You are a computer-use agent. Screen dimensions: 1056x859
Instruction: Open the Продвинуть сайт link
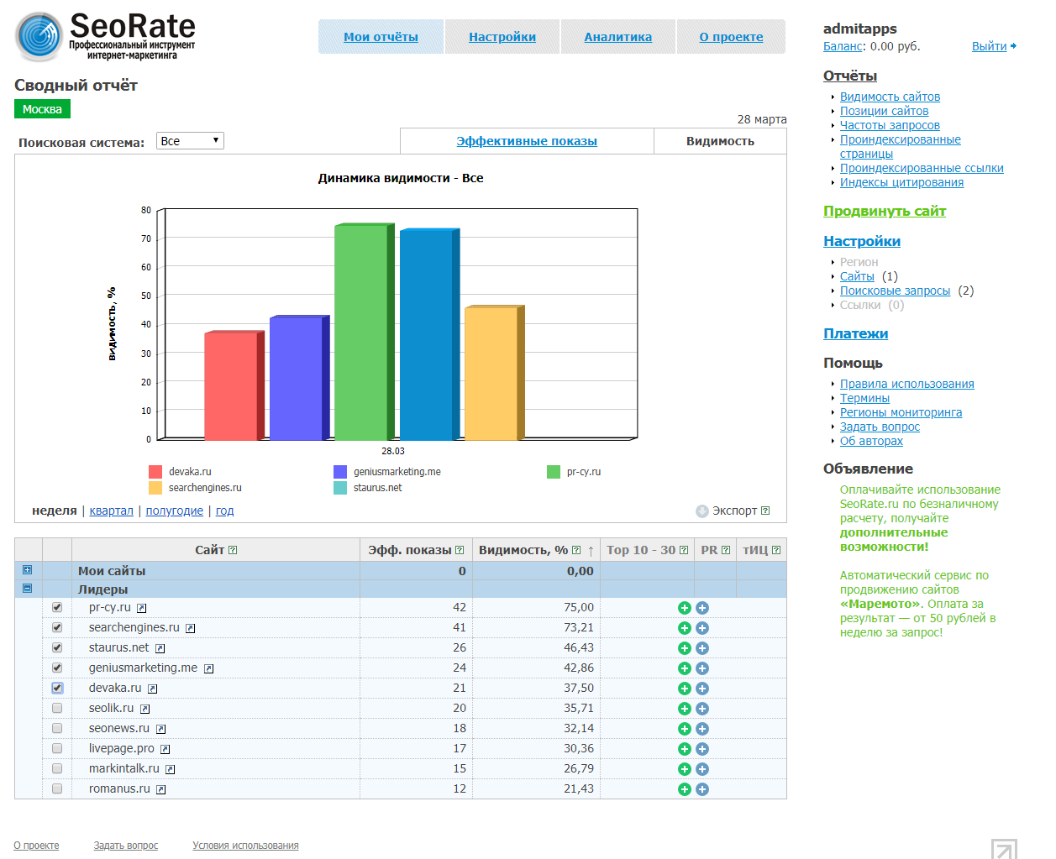pos(885,211)
